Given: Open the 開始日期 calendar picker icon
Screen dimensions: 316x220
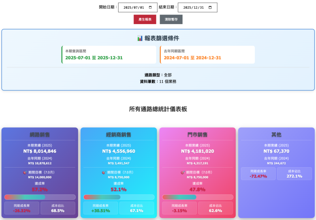Looking at the screenshot, I should click(150, 7).
